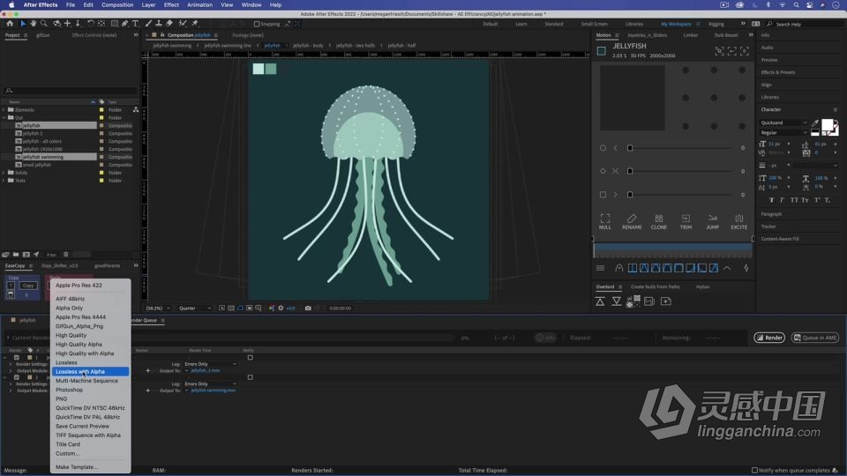Switch to Create Nulls From Paths tab

(655, 286)
